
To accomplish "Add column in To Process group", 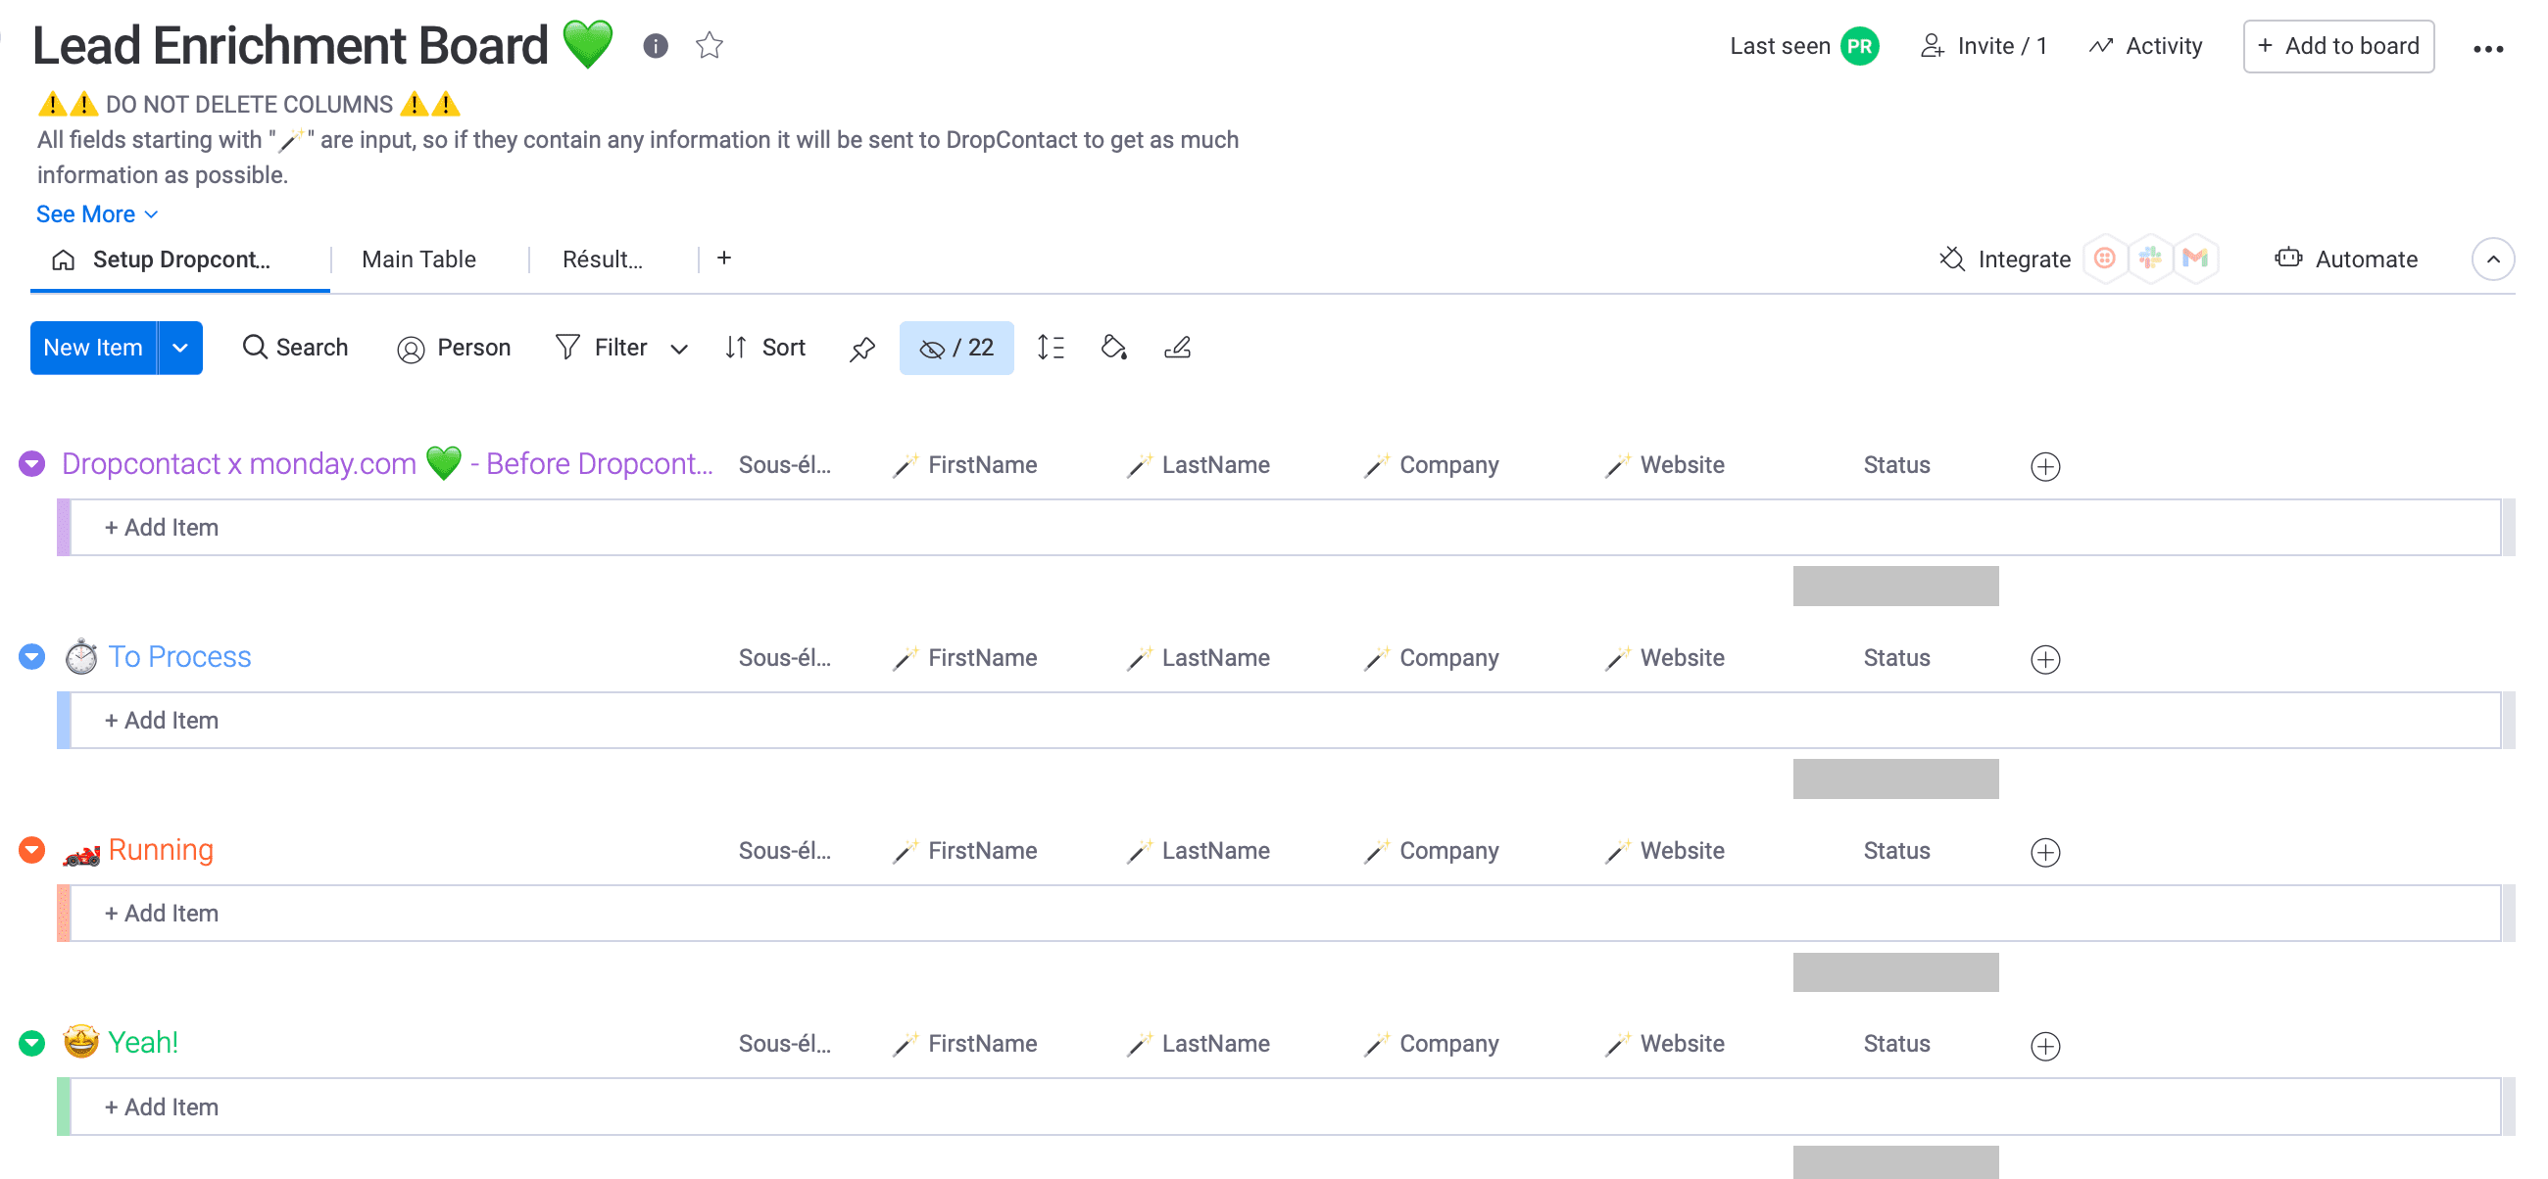I will [2044, 659].
